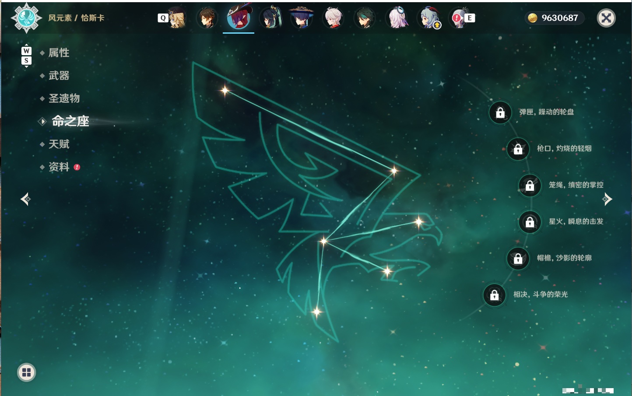Click the Q previous-character key hint

[163, 18]
